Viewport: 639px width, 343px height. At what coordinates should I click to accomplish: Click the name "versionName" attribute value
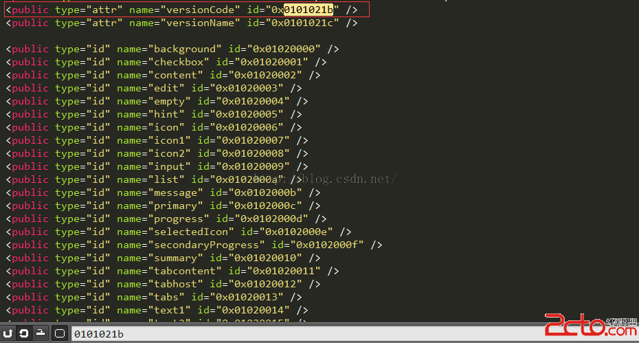[201, 23]
